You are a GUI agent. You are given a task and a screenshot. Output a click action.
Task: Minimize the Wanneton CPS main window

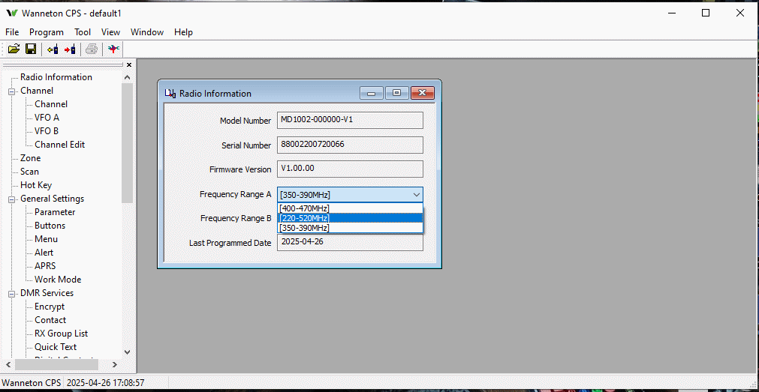[672, 13]
